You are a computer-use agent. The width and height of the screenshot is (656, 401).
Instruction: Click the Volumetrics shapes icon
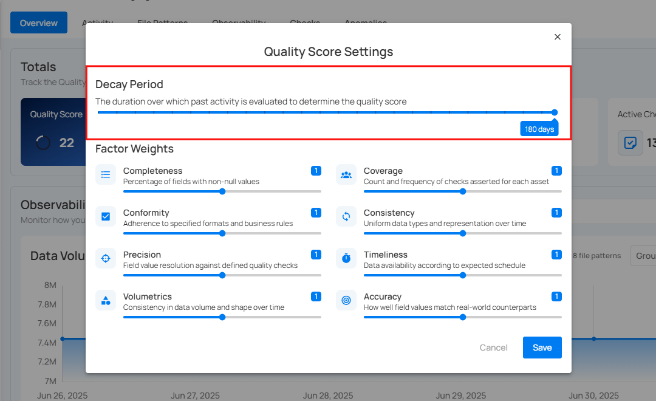[106, 300]
